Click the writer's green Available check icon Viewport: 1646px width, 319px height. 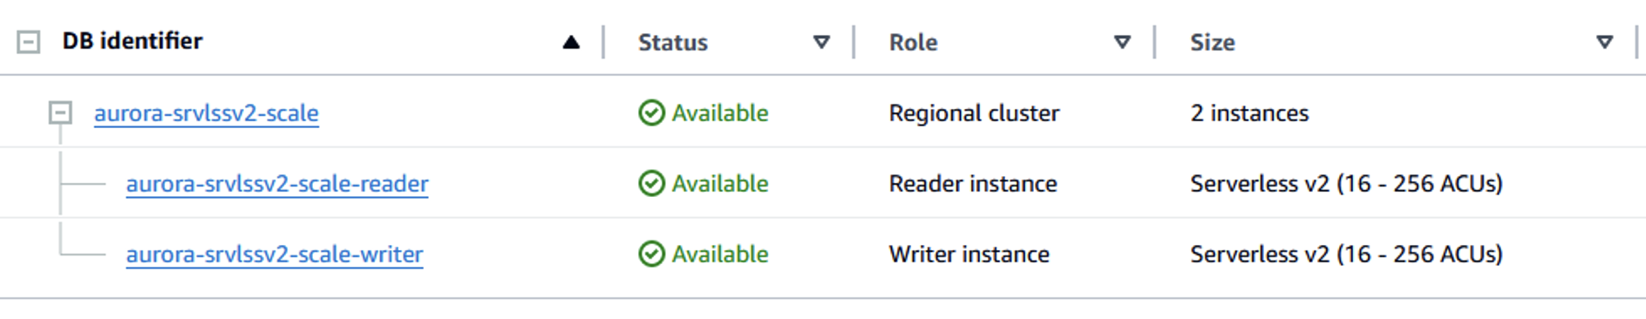coord(651,254)
